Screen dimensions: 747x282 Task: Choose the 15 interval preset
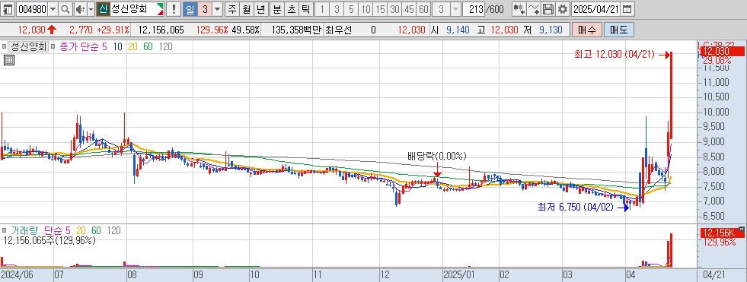point(380,9)
